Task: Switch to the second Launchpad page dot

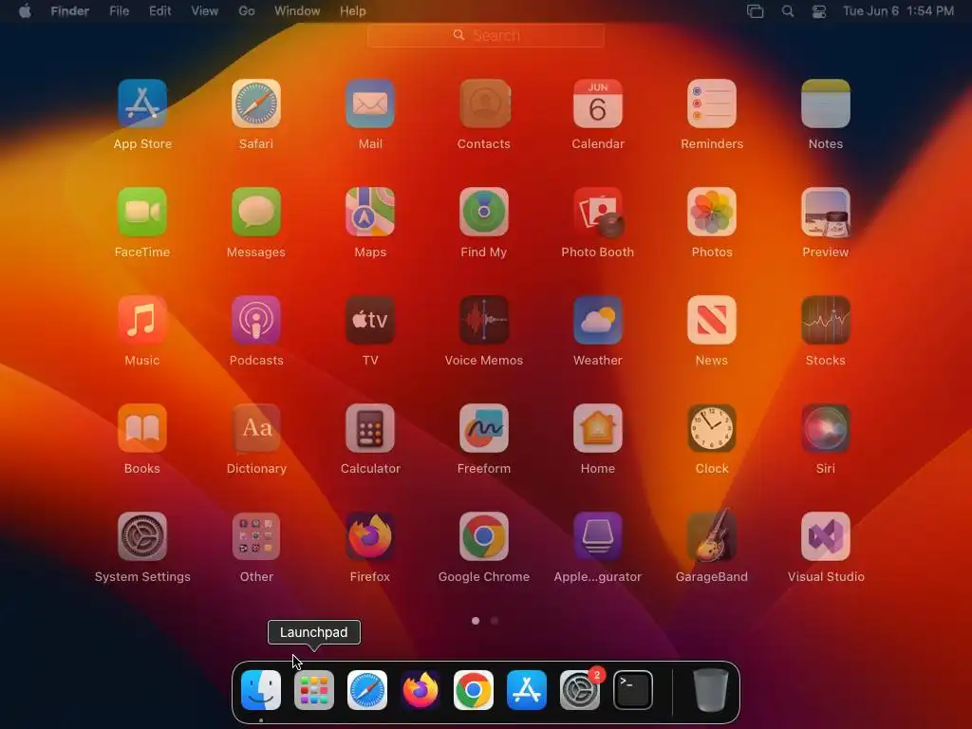Action: pos(494,621)
